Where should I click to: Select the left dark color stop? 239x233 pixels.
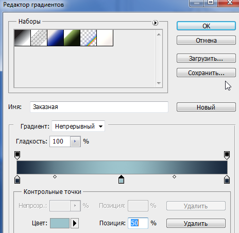[17, 180]
